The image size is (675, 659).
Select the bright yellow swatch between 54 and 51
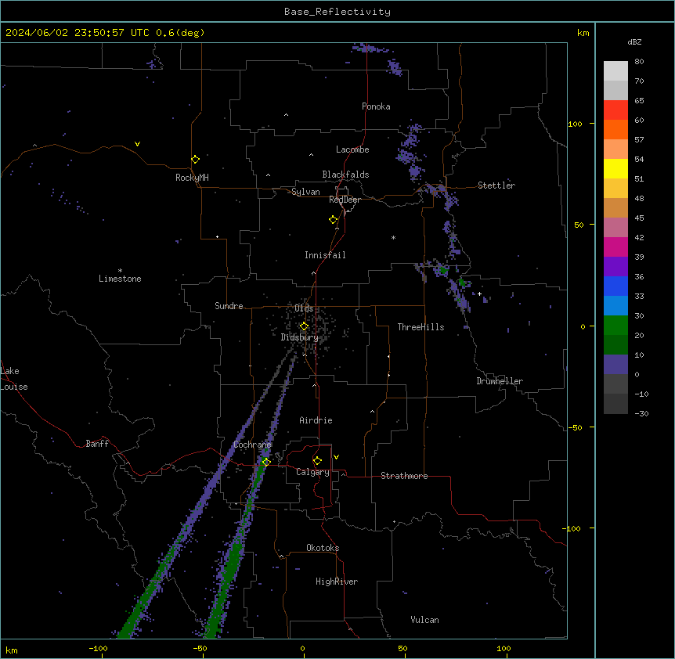point(615,168)
